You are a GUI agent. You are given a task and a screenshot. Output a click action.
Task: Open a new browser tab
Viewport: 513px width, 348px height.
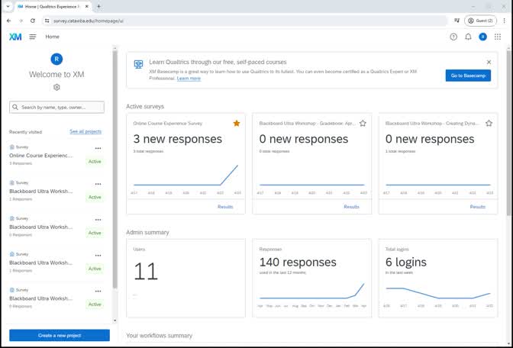pos(98,6)
